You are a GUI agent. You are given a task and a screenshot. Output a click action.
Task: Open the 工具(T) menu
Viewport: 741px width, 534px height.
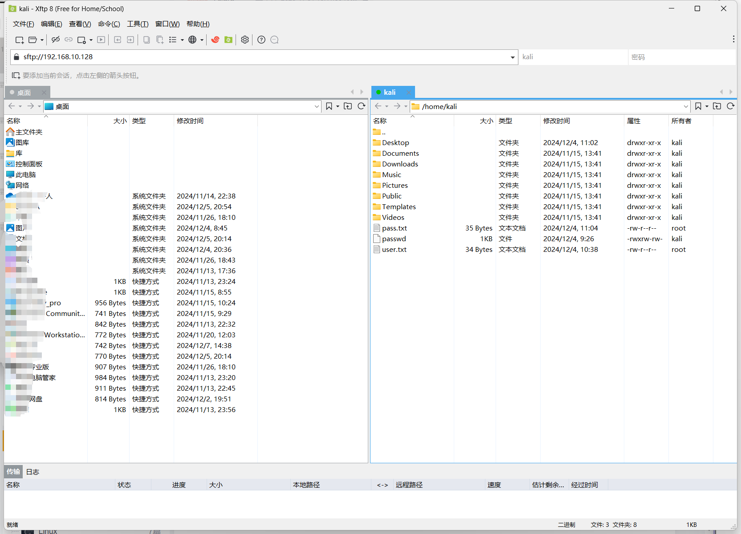137,24
